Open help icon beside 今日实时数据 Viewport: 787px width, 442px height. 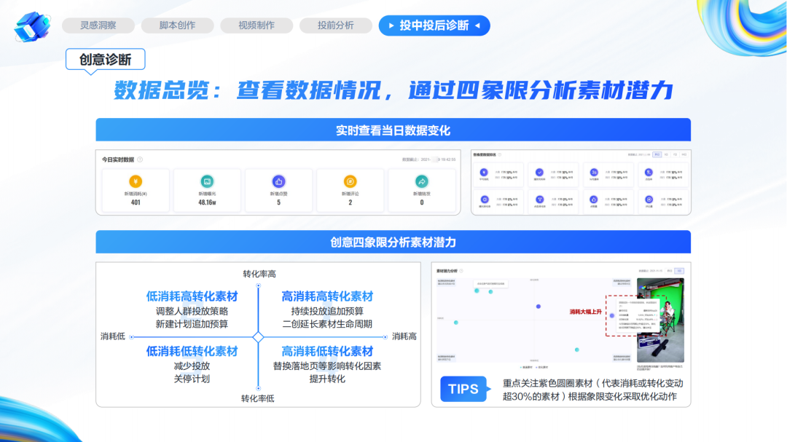[x=140, y=159]
